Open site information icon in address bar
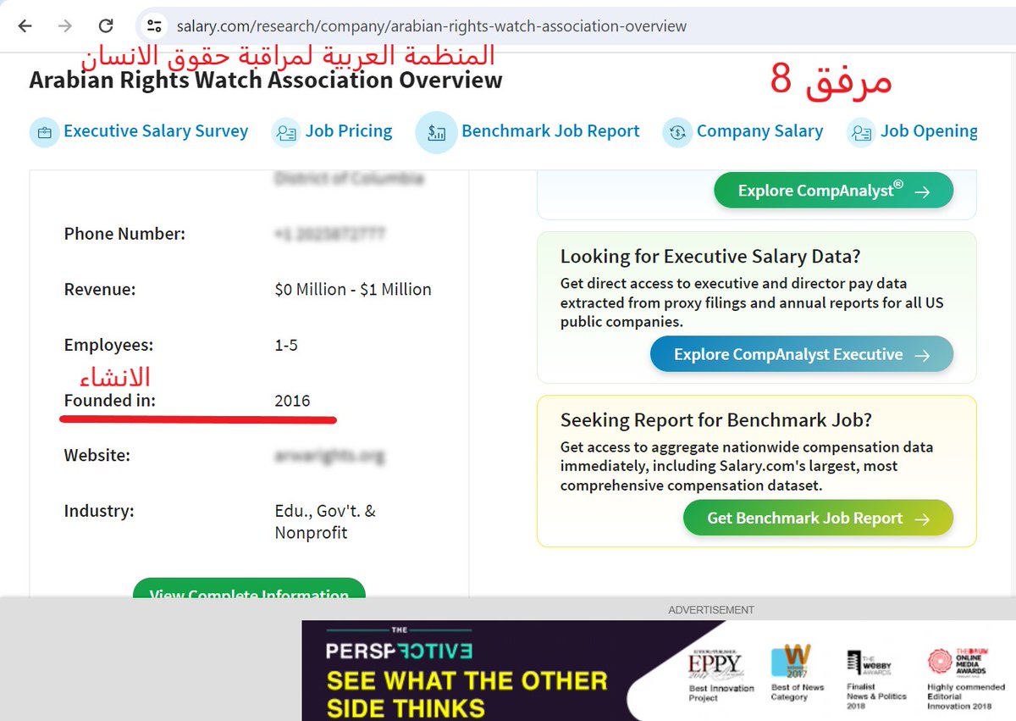The height and width of the screenshot is (721, 1016). [x=154, y=26]
